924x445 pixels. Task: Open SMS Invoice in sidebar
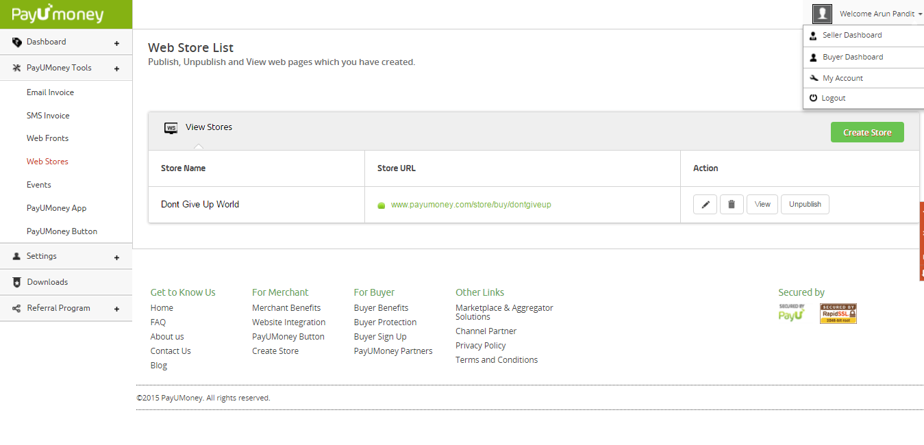pyautogui.click(x=48, y=116)
